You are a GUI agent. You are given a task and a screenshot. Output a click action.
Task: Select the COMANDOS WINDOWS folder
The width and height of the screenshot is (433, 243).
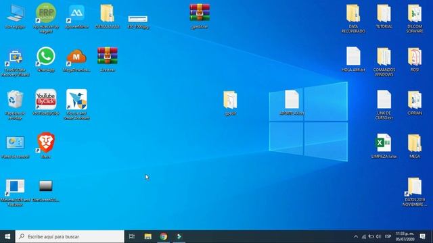point(384,57)
